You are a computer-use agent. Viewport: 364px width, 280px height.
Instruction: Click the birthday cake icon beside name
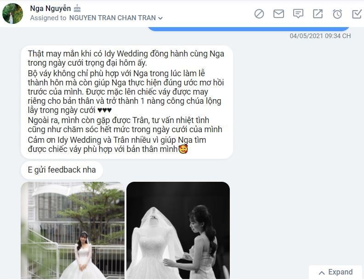click(77, 9)
